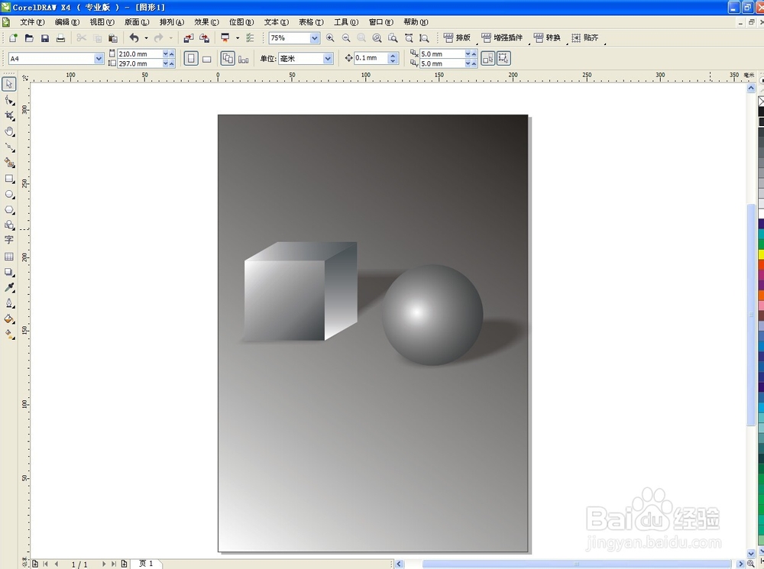This screenshot has height=569, width=764.
Task: Go to the next page arrow
Action: click(x=104, y=564)
